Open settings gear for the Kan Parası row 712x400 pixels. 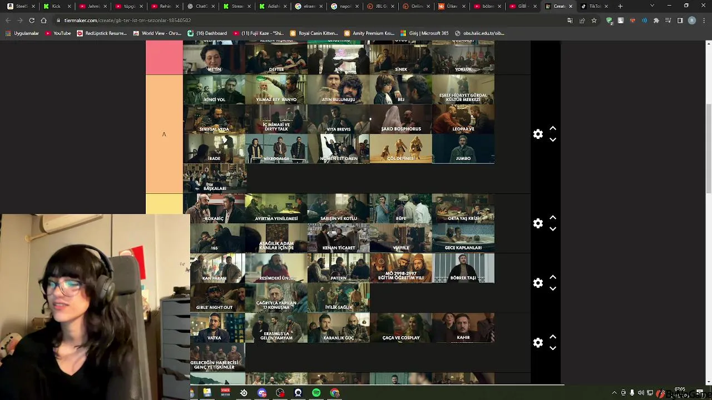(538, 283)
